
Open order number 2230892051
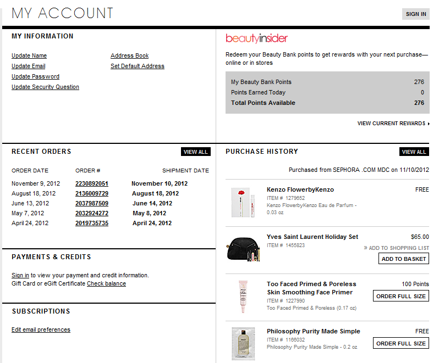92,183
